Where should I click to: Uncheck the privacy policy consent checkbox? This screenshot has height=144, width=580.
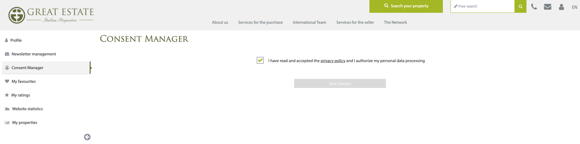[260, 60]
